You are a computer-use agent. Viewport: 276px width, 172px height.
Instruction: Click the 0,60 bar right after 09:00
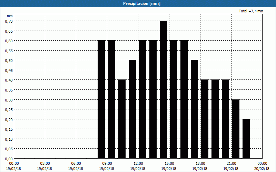point(111,99)
